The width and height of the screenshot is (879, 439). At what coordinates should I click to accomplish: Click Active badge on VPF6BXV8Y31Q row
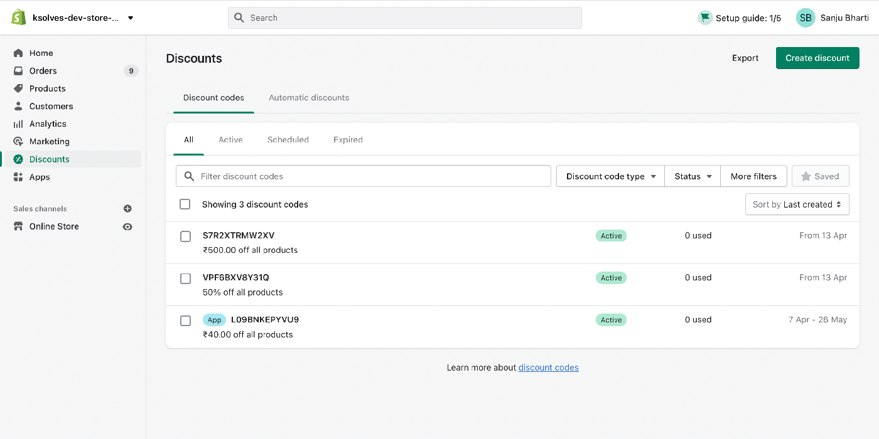tap(611, 278)
